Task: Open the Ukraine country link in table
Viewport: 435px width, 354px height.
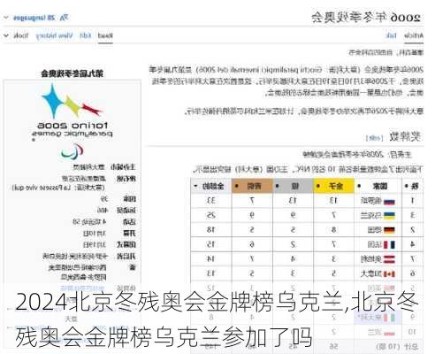Action: 371,216
